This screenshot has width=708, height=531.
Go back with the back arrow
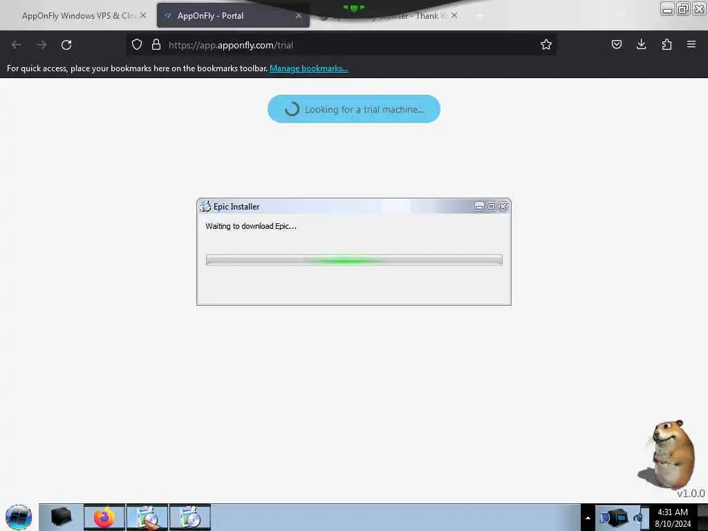click(17, 45)
